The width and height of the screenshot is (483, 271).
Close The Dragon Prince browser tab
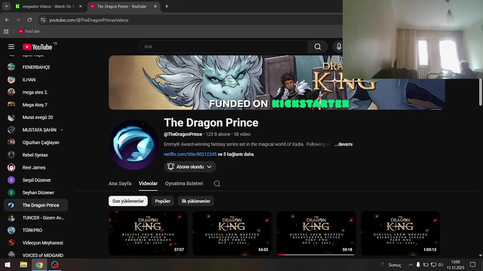(x=155, y=6)
